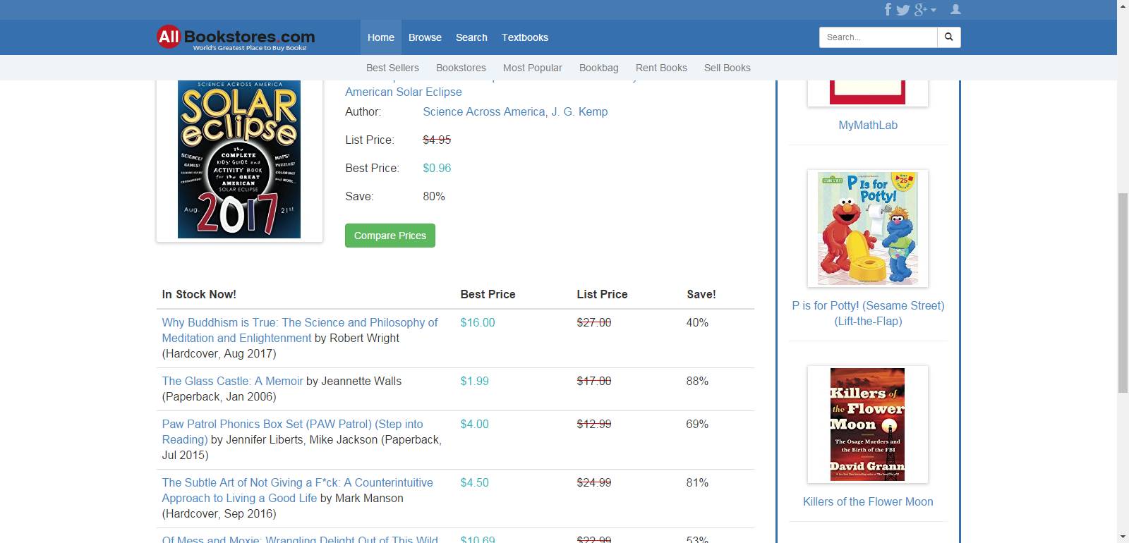Open the P is for Potty cover image
The height and width of the screenshot is (543, 1129).
tap(867, 228)
